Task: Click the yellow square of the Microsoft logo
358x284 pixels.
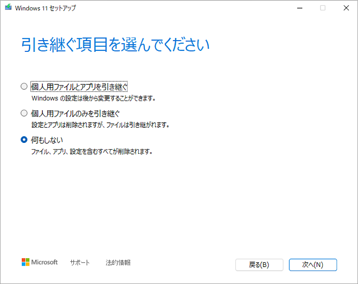Action: coord(27,264)
